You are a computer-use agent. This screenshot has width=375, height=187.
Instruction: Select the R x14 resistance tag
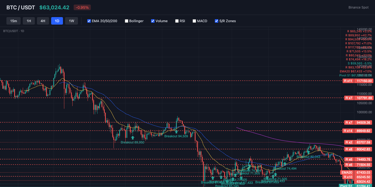[348, 131]
